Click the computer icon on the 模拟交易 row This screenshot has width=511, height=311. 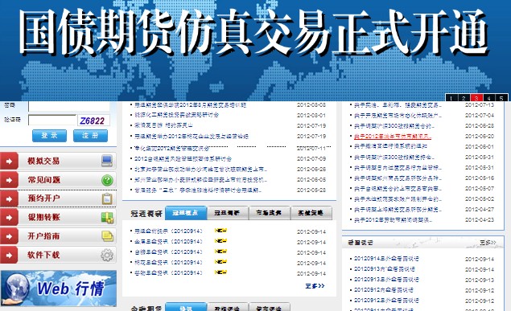point(107,161)
